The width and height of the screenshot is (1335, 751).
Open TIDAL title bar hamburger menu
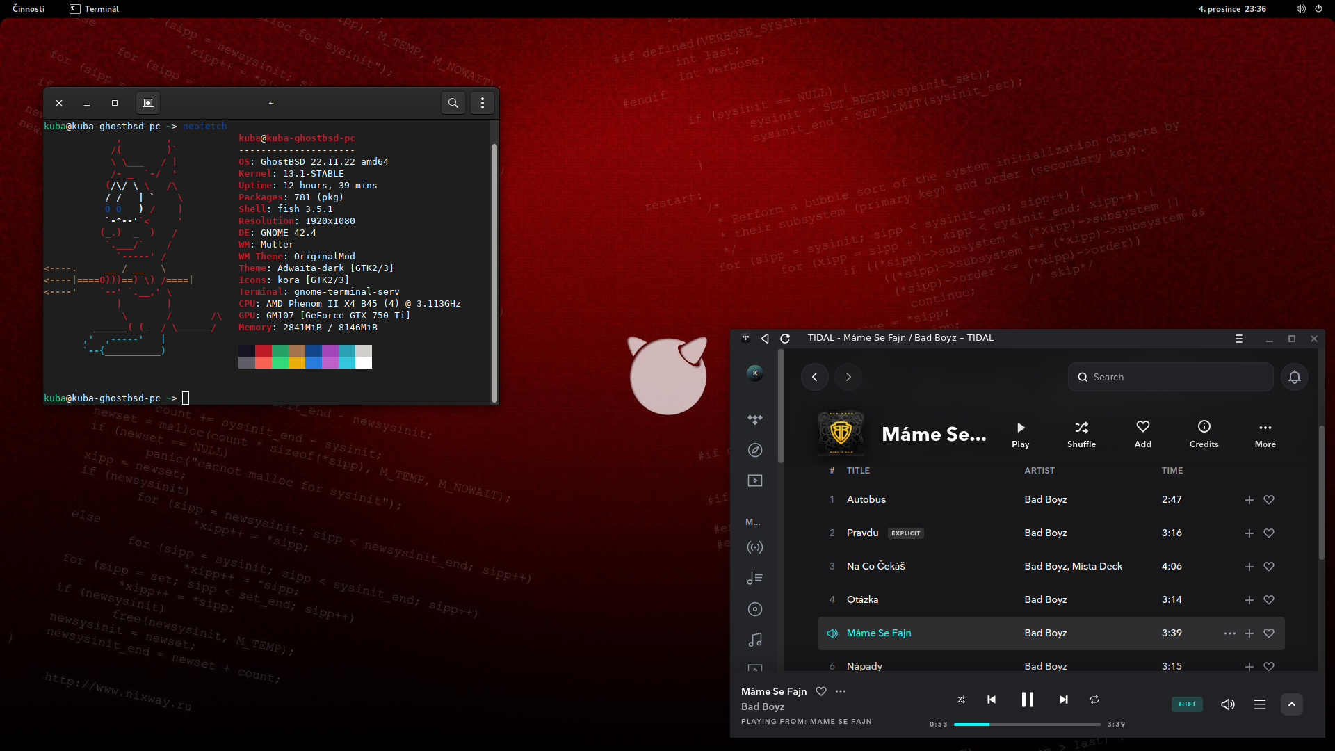pos(1239,339)
